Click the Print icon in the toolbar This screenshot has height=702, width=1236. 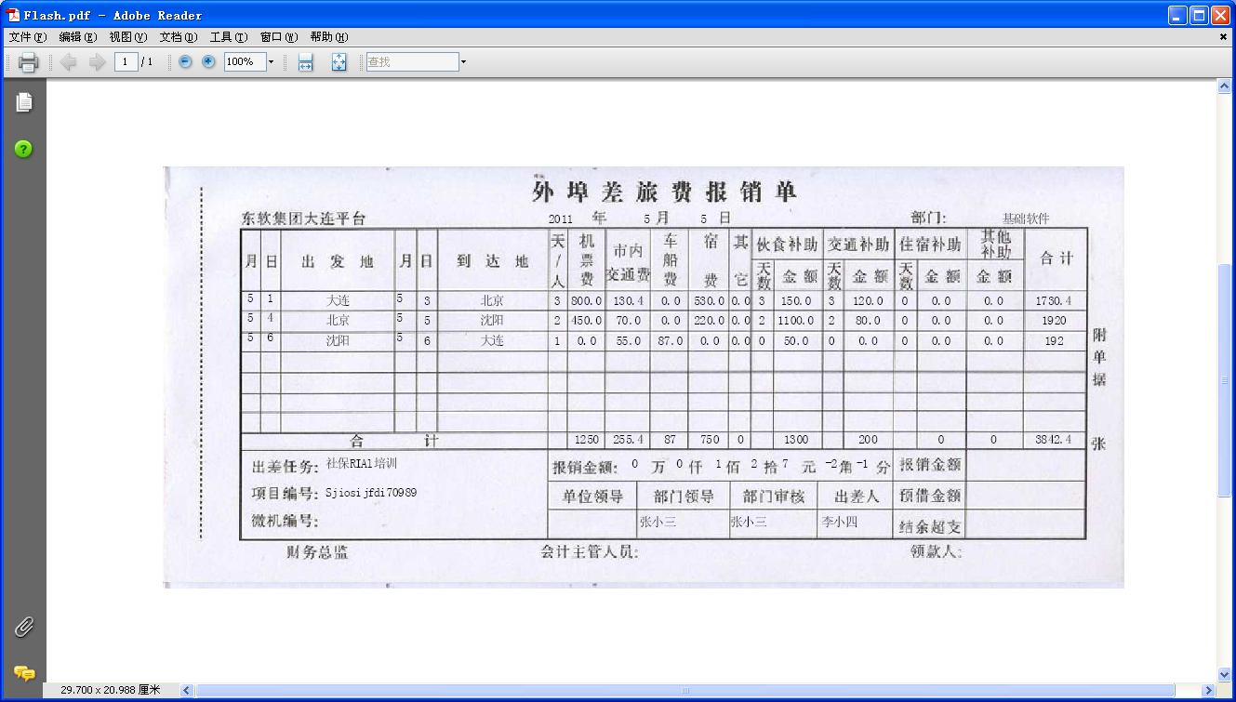click(28, 62)
